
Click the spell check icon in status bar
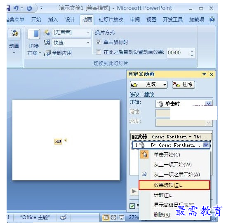point(63,217)
